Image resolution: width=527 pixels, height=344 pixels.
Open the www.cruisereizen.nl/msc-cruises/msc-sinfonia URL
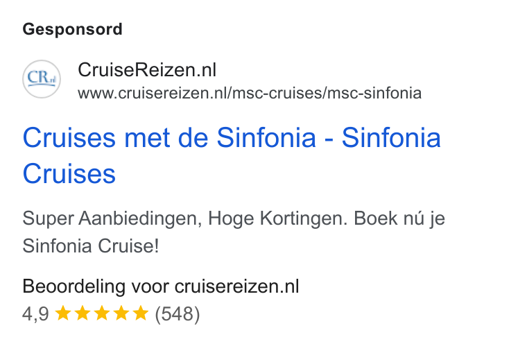pos(250,93)
